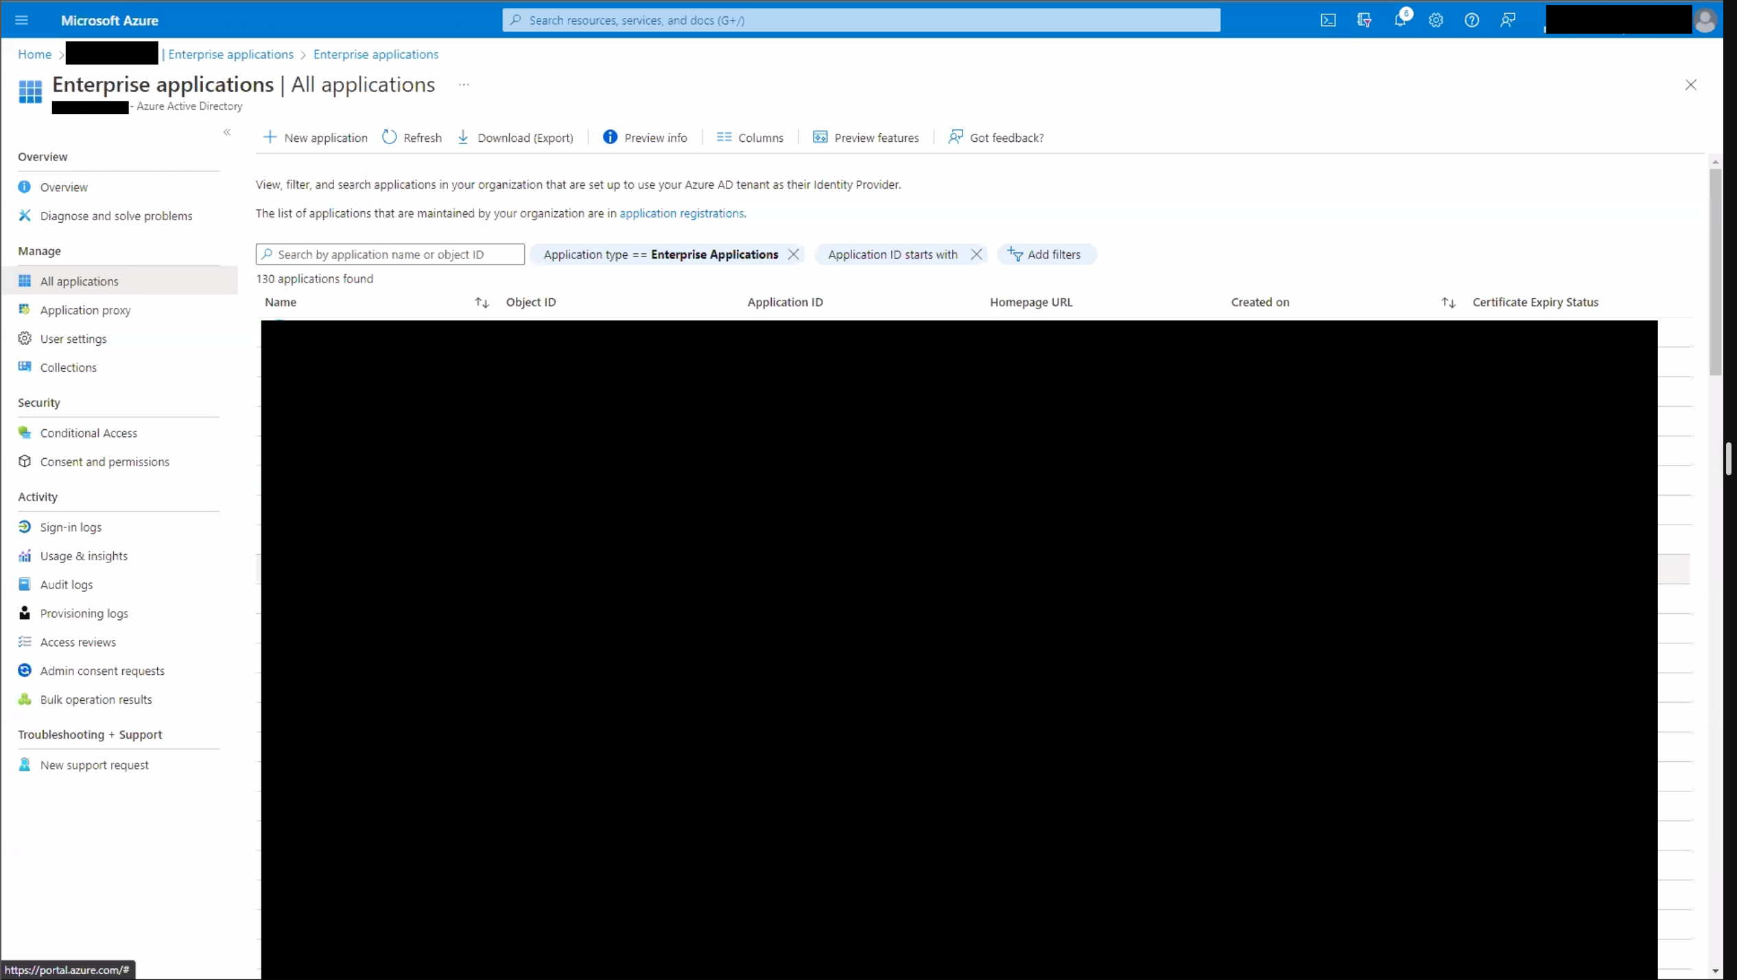
Task: Click Got feedback?
Action: point(995,138)
